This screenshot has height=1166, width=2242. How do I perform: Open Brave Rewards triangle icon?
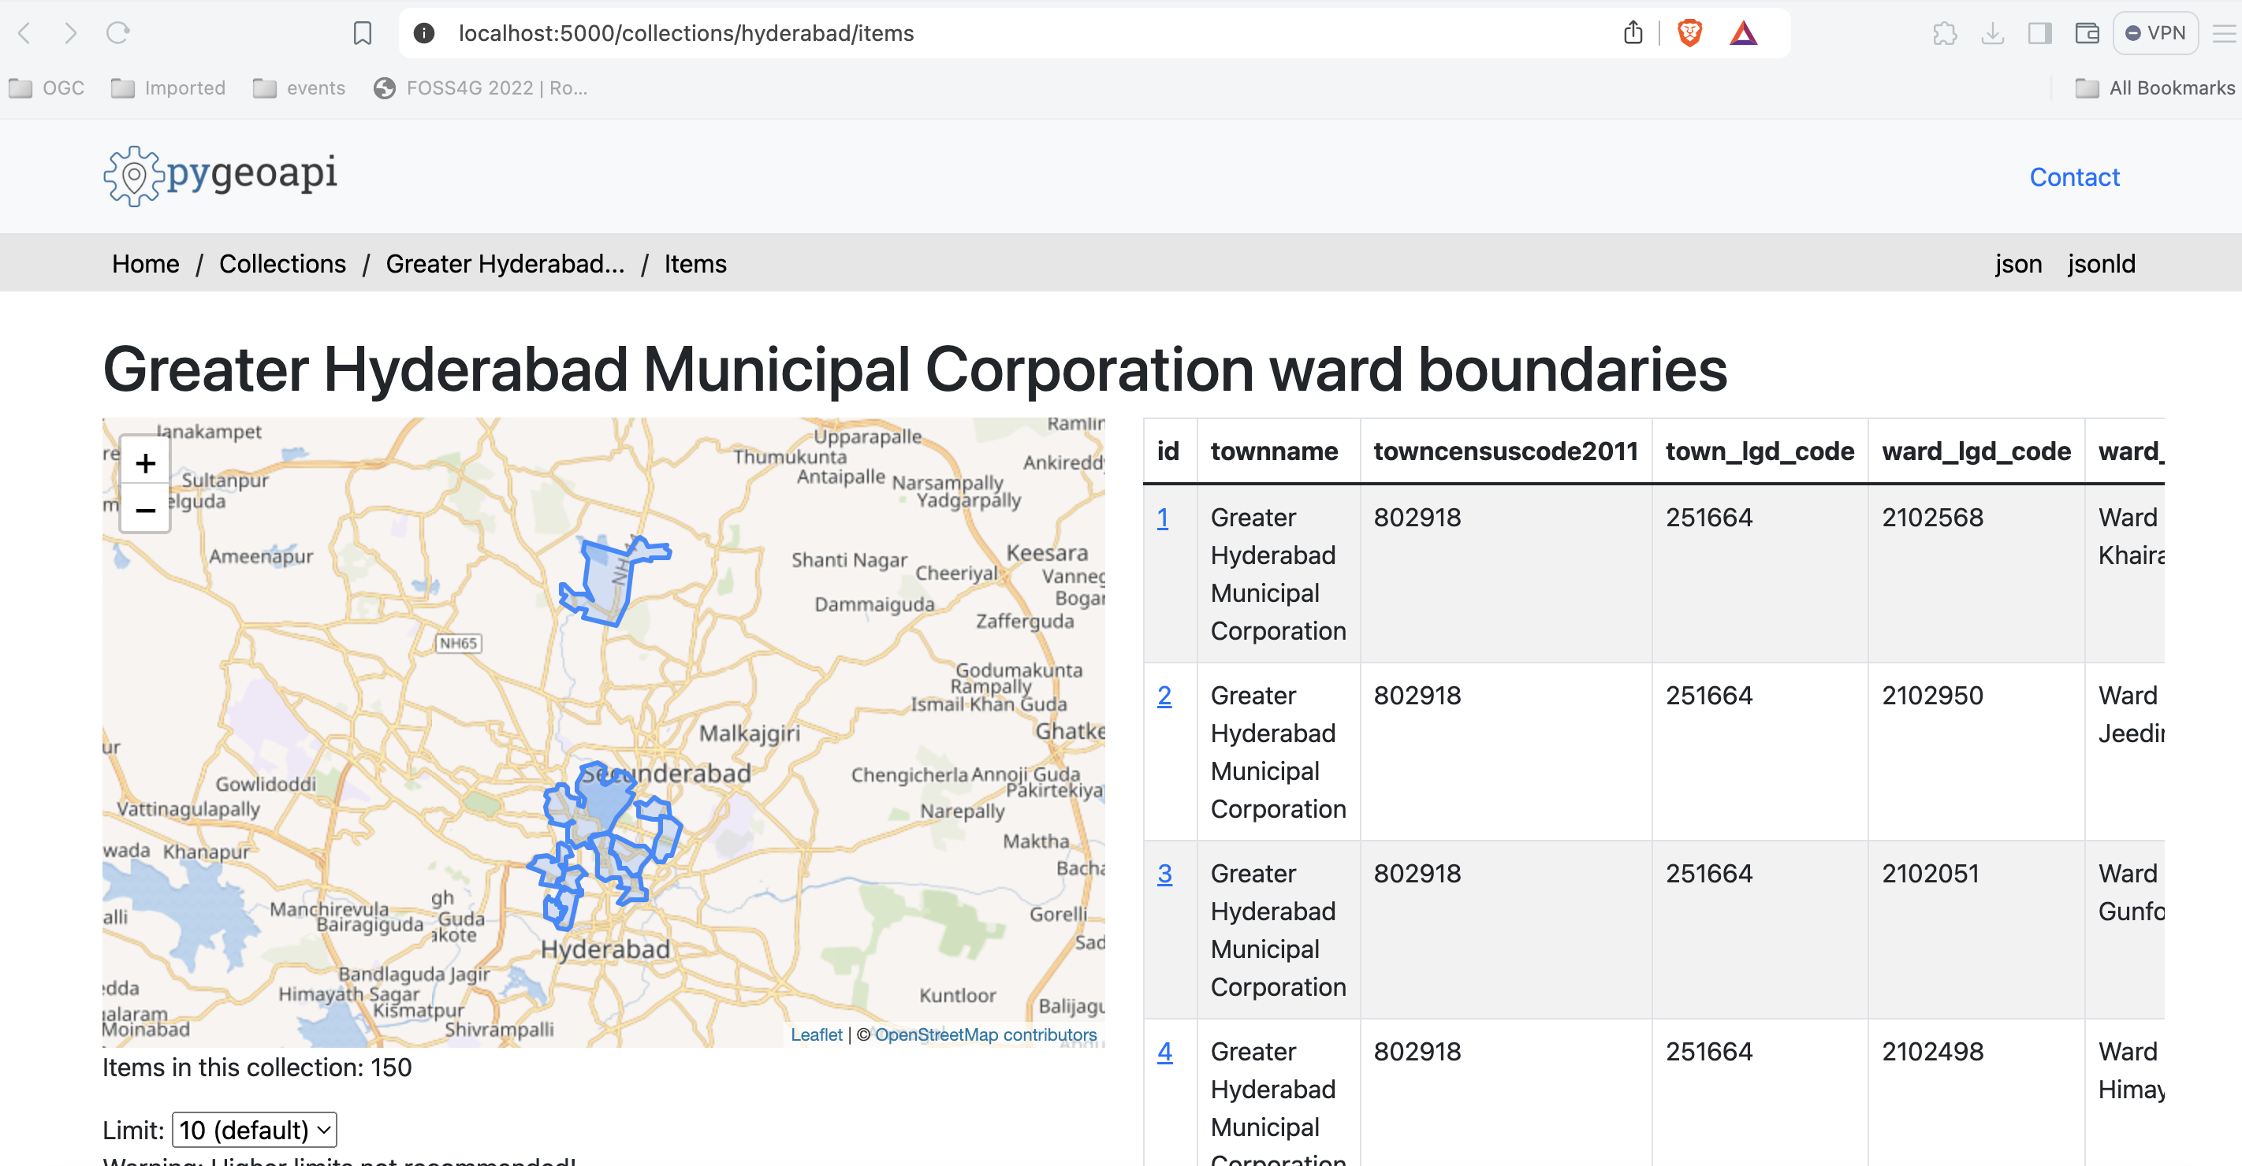(x=1743, y=33)
